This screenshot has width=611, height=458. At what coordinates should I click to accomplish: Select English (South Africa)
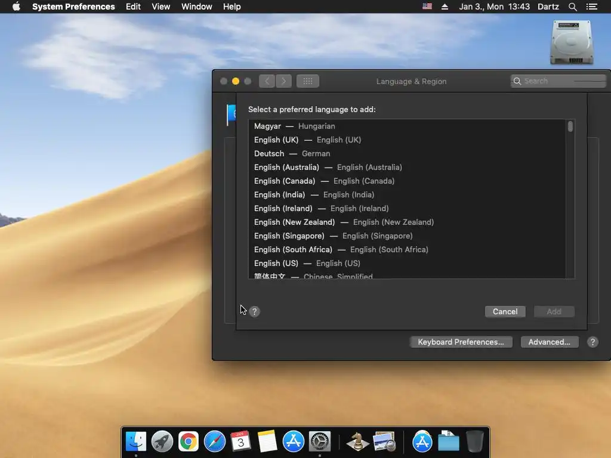click(x=407, y=250)
